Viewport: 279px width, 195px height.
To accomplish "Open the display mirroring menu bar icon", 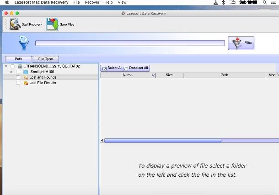I will pos(232,2).
